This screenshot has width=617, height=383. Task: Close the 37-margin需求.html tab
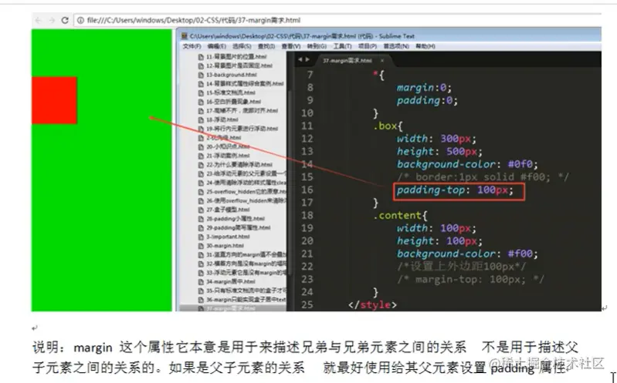coord(382,61)
